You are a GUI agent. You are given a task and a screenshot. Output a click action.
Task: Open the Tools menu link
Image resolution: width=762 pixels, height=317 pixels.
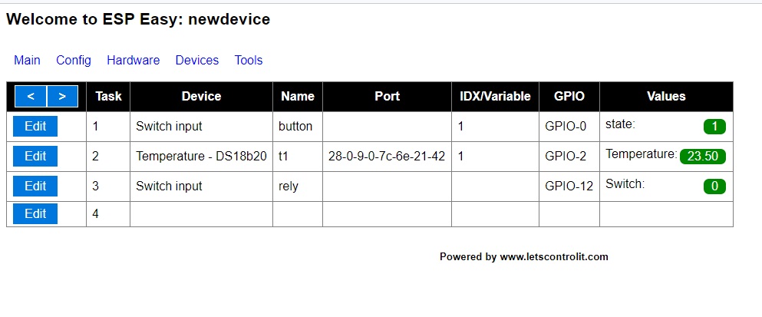(249, 60)
